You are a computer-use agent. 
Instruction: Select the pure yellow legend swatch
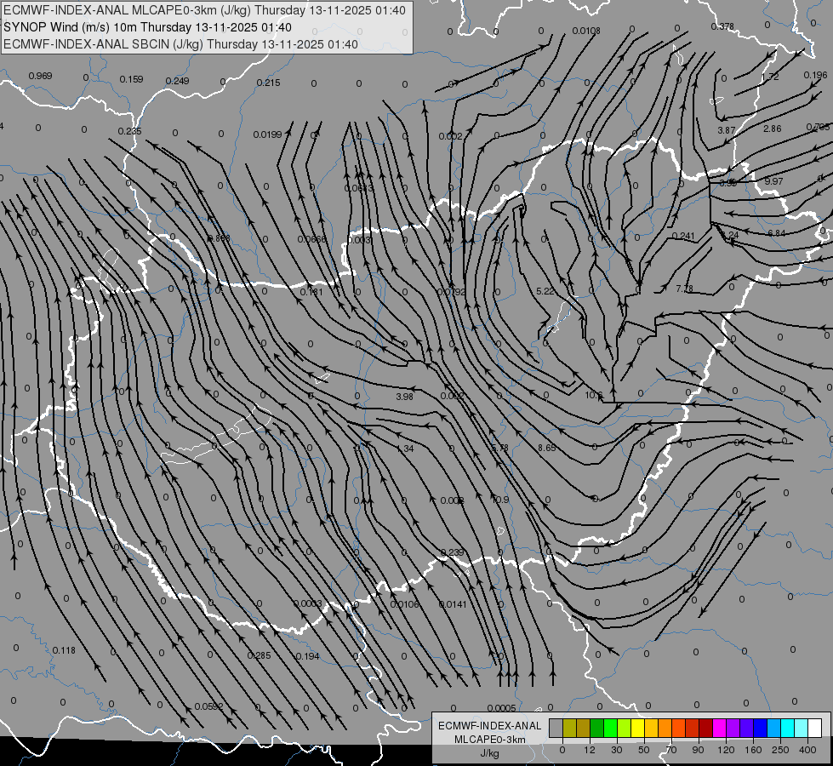point(638,728)
